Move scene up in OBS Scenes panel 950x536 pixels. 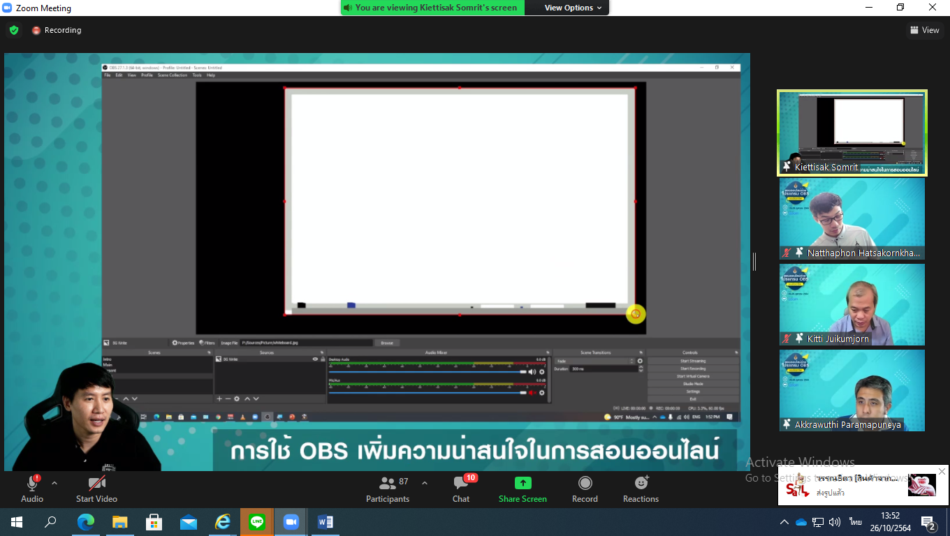(126, 399)
